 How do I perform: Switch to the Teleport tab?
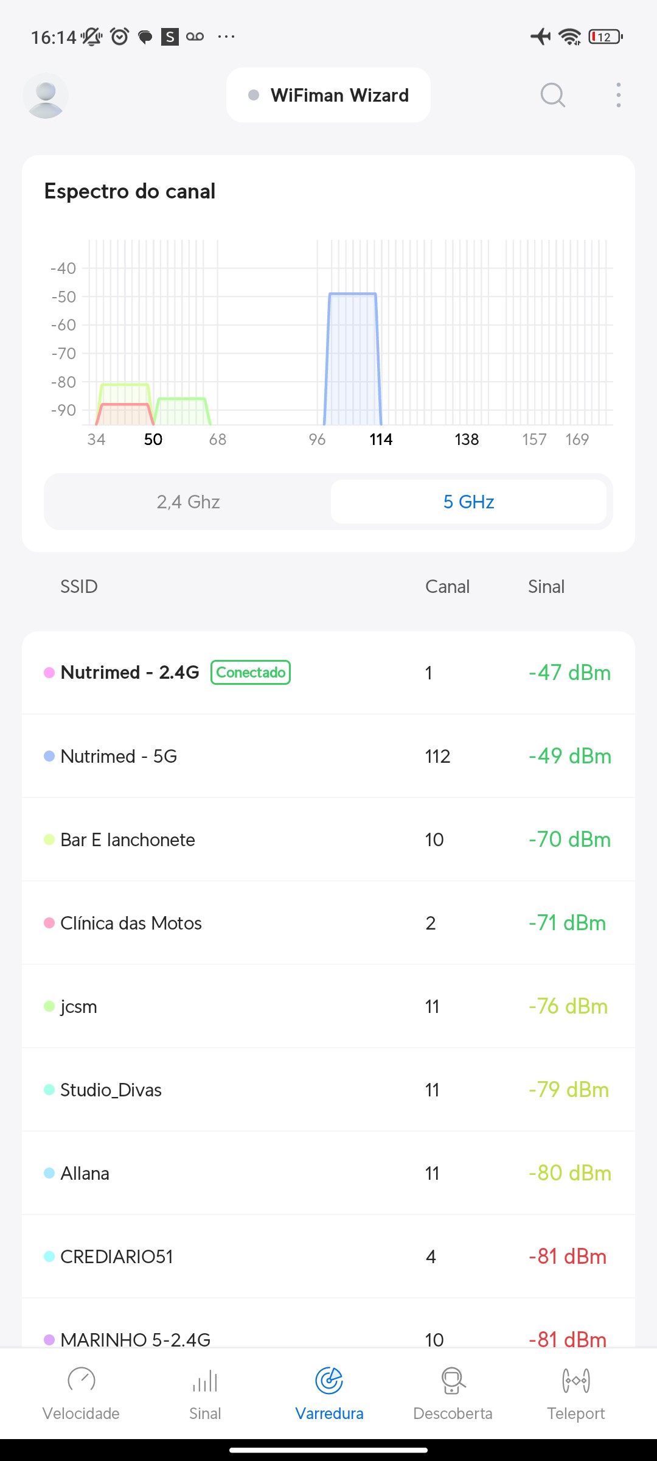[x=575, y=1392]
